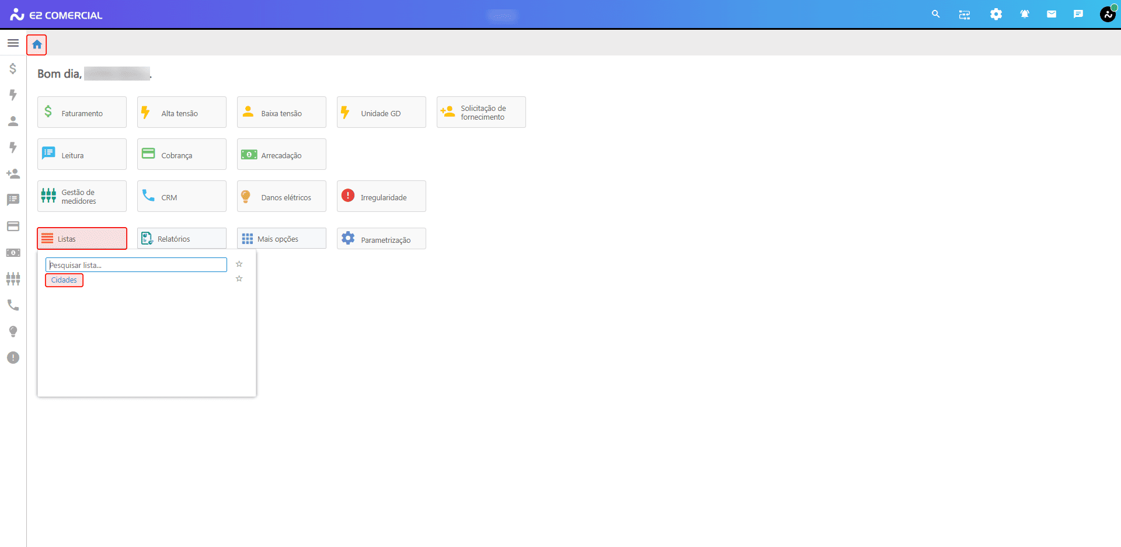Expand the Mais opções menu
Screen dimensions: 1121x547
tap(281, 239)
